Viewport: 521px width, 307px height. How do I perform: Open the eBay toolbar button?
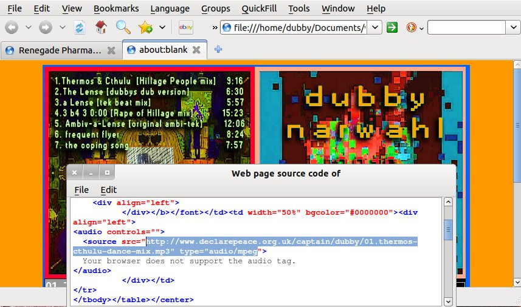(x=185, y=28)
